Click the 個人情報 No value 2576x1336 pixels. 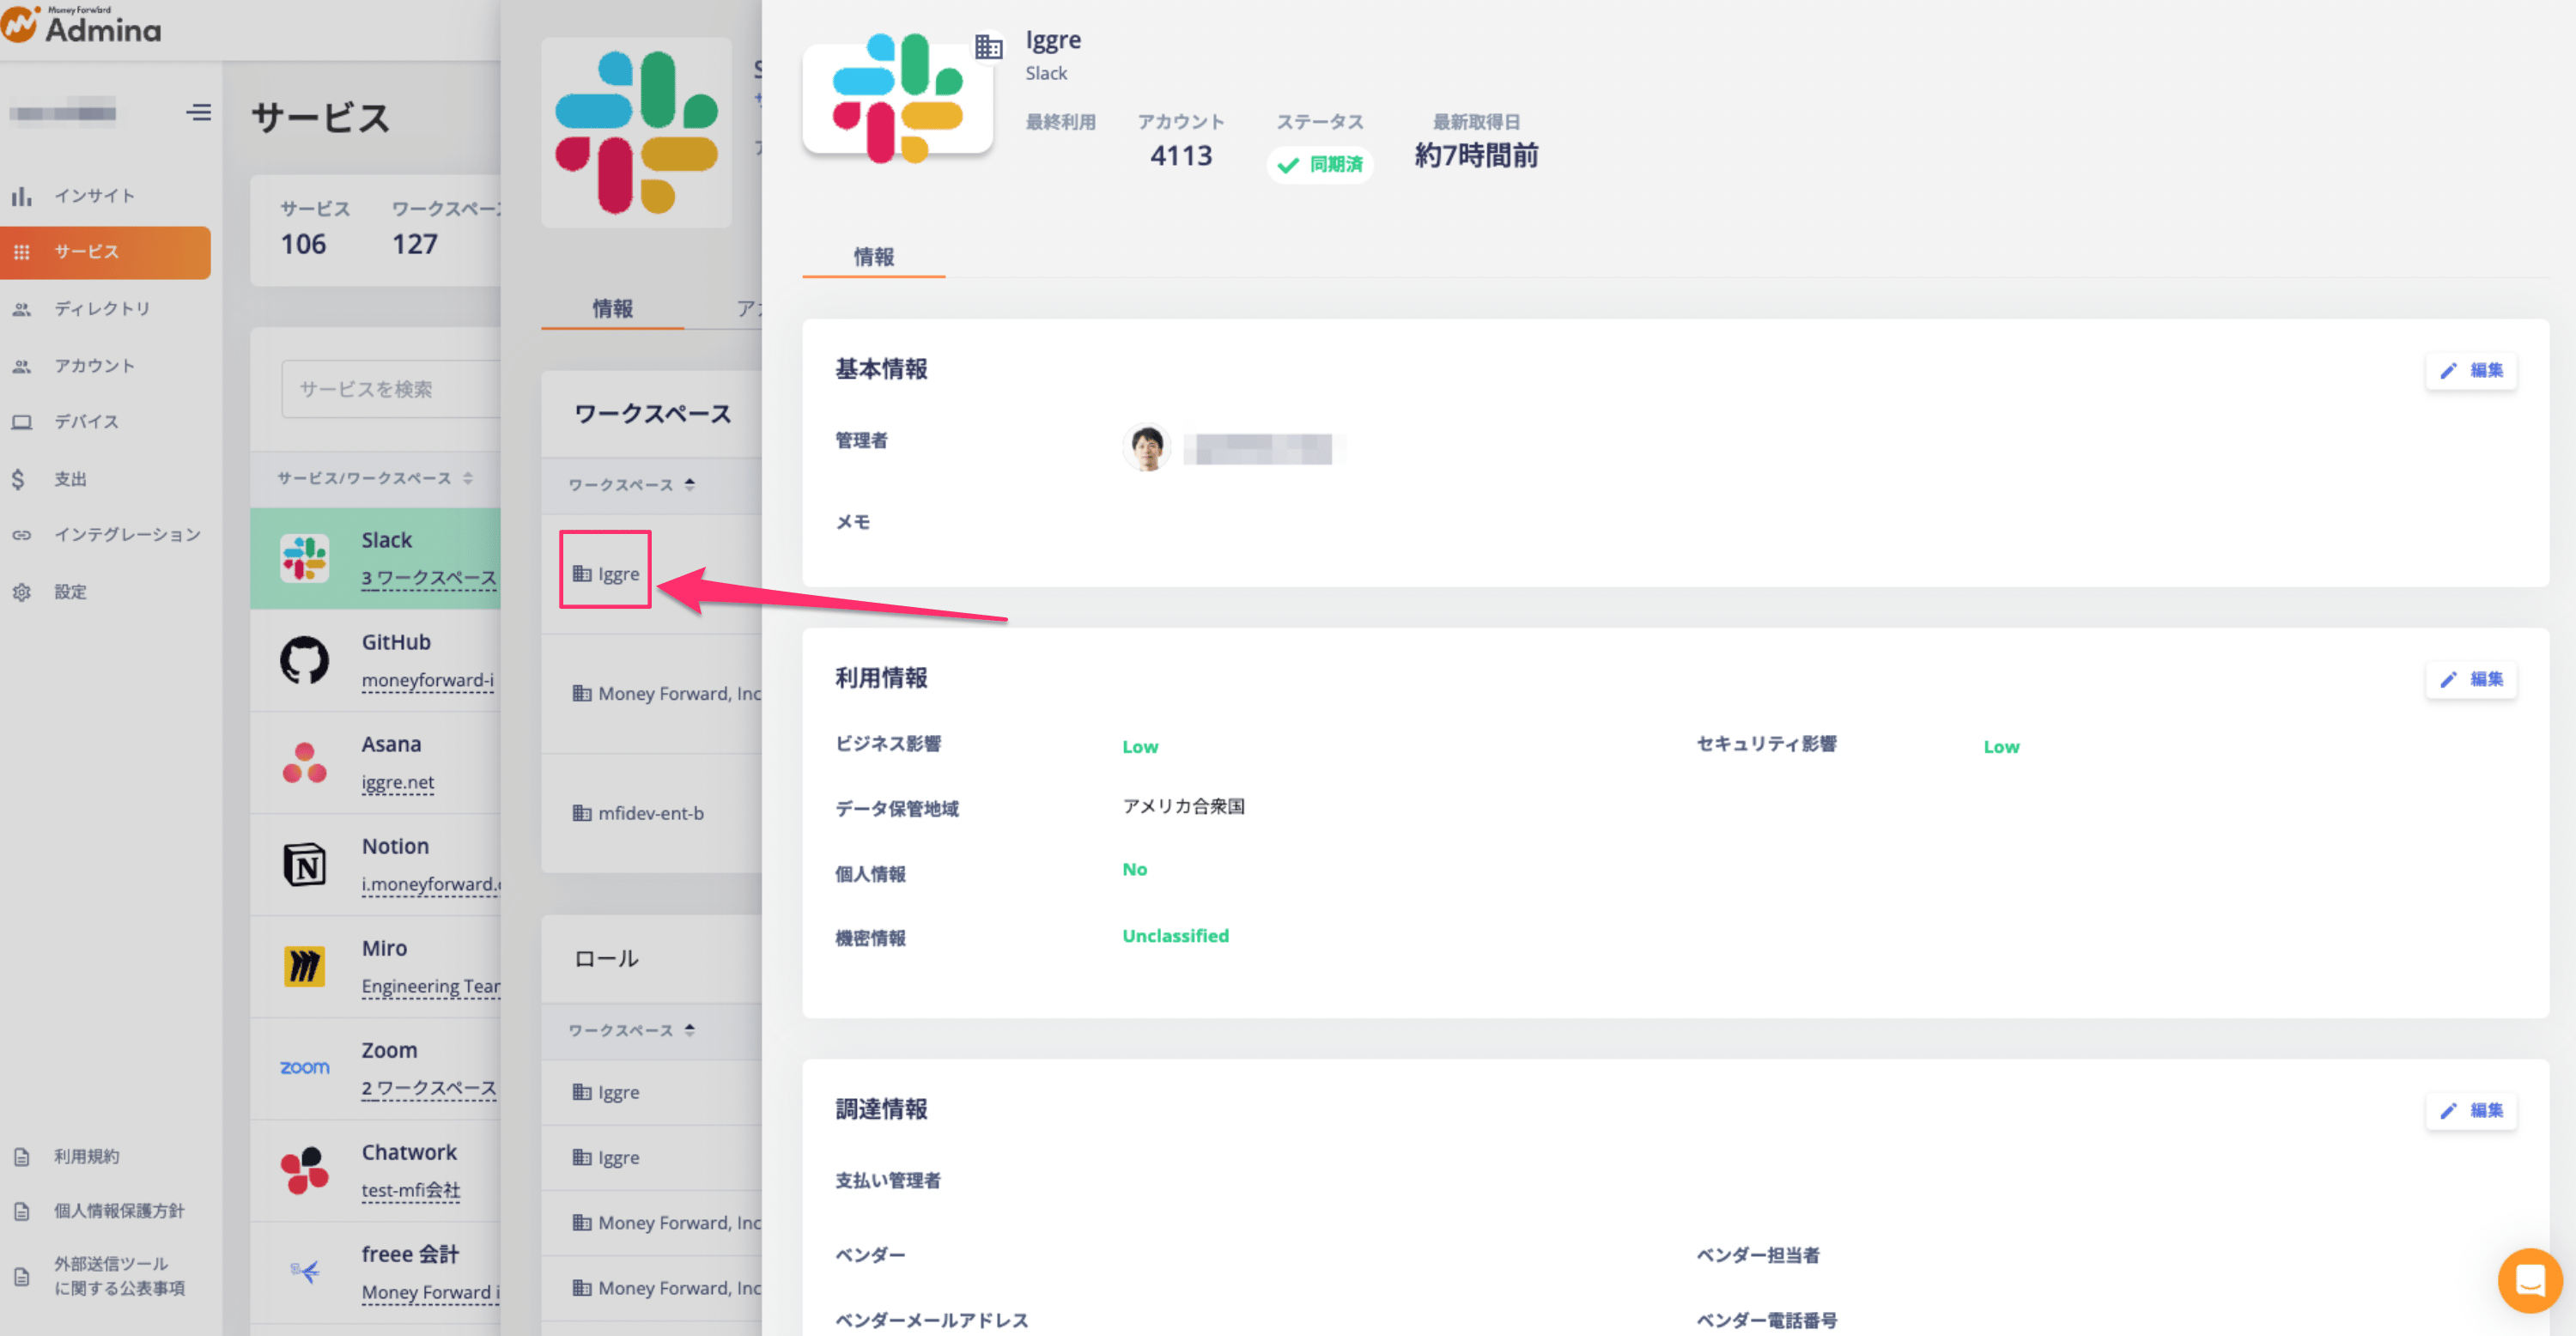1134,870
